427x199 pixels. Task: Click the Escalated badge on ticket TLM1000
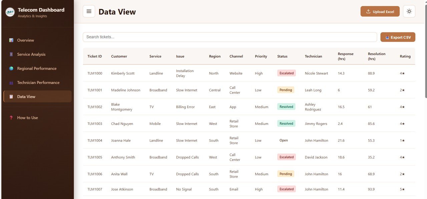(286, 73)
